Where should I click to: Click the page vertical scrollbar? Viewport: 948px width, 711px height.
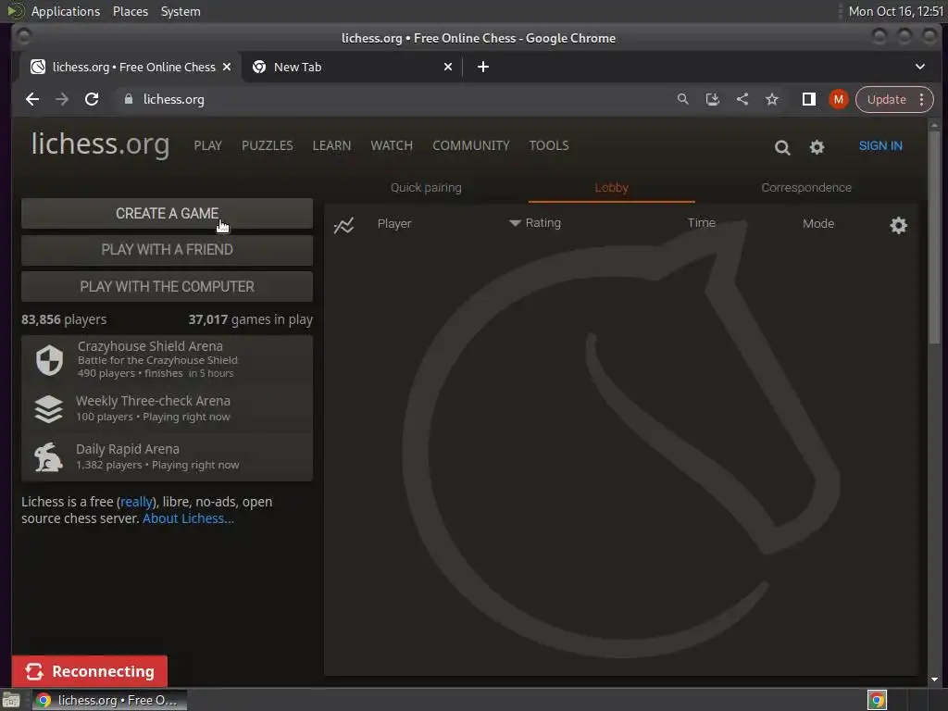(x=935, y=236)
